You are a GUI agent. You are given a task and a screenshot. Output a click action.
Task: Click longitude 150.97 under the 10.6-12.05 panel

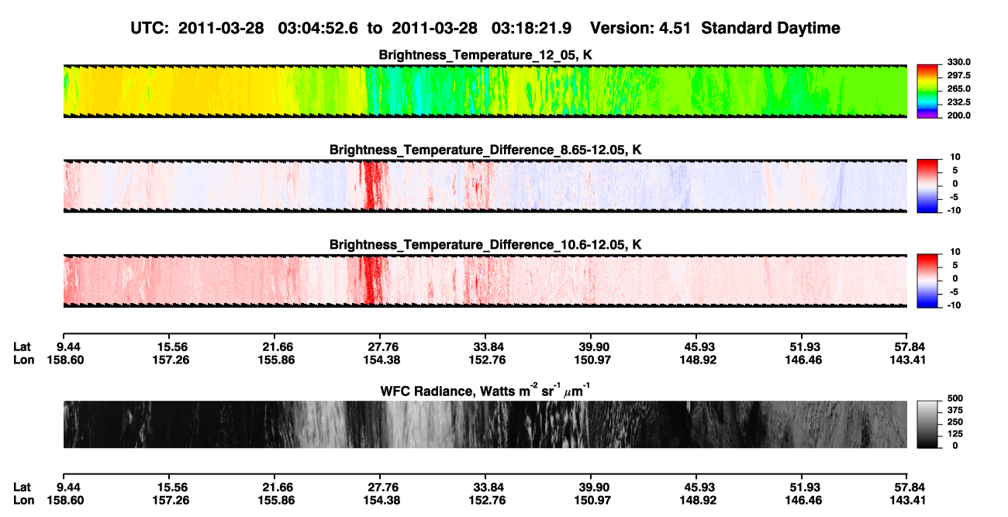coord(590,360)
